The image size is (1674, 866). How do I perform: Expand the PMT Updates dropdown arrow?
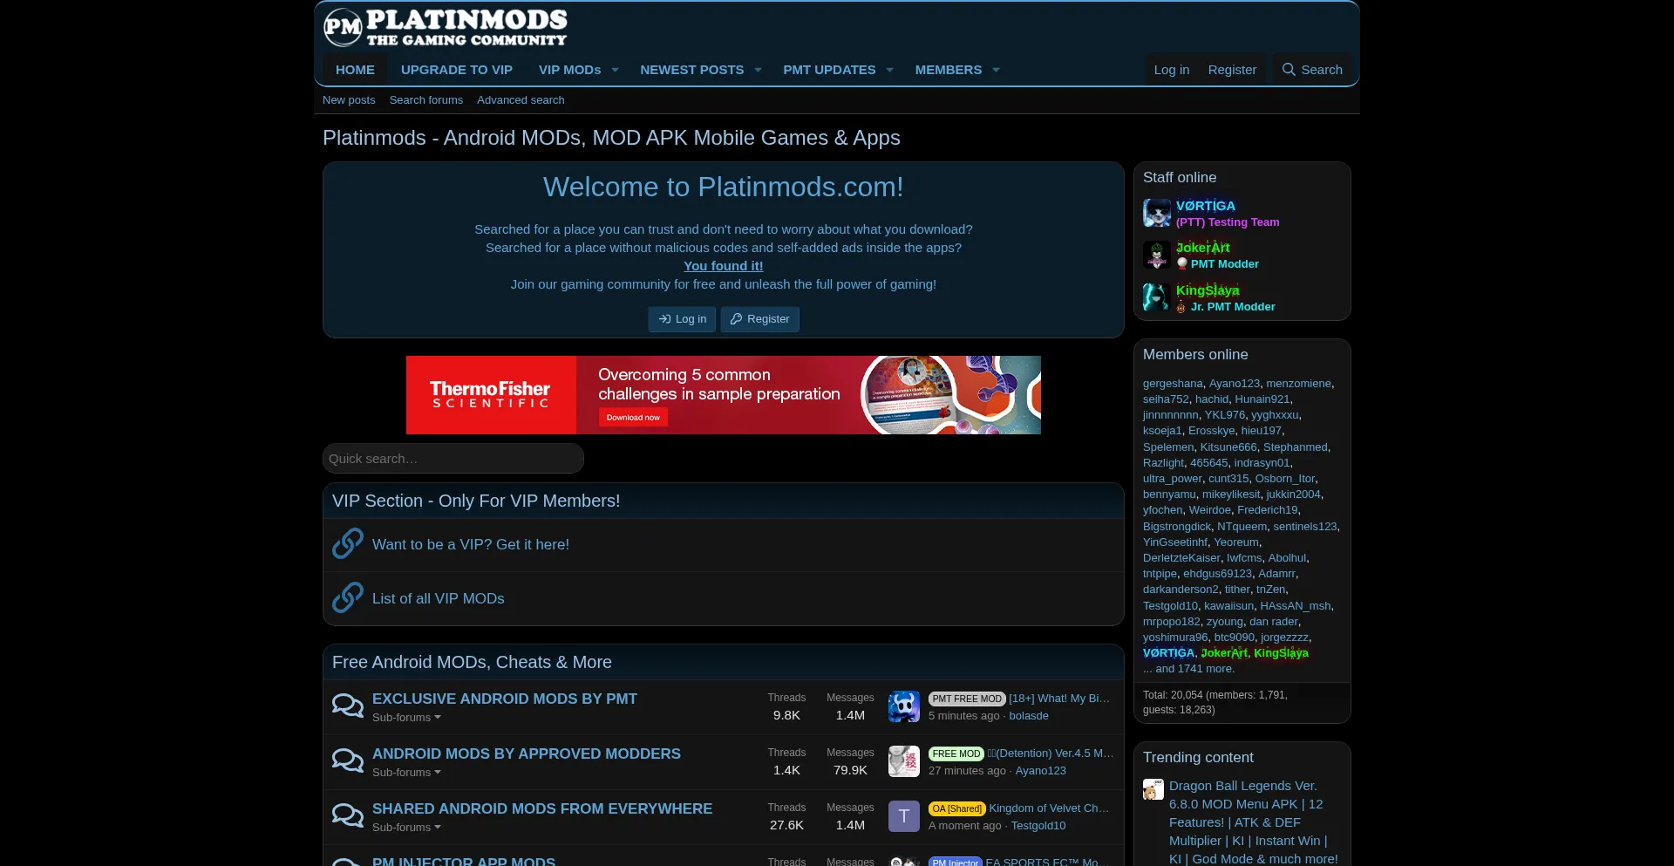889,70
